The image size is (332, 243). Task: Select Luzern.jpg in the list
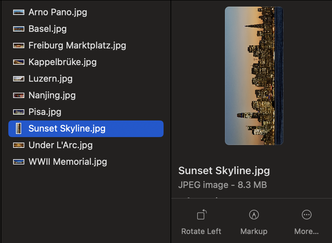[51, 79]
